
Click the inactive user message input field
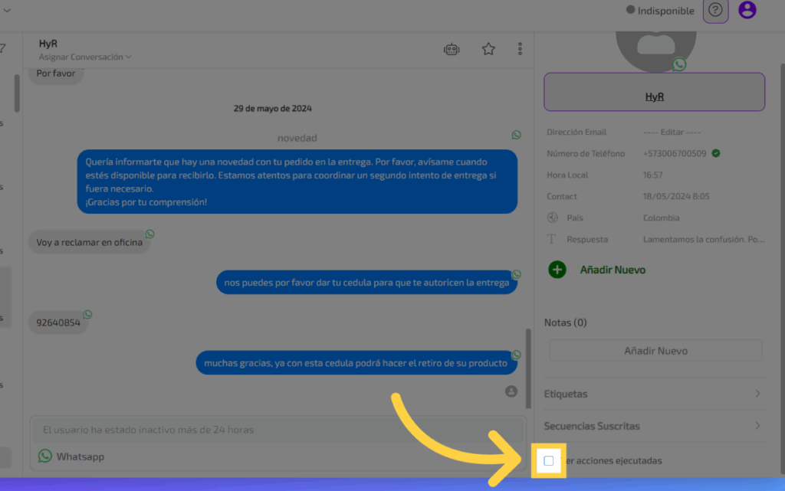pyautogui.click(x=276, y=430)
